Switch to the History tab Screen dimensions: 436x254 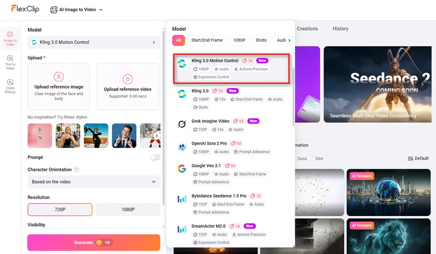pos(340,28)
